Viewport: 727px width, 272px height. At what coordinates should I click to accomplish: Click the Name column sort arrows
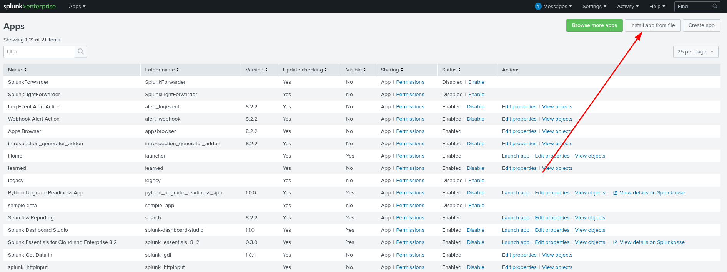25,70
